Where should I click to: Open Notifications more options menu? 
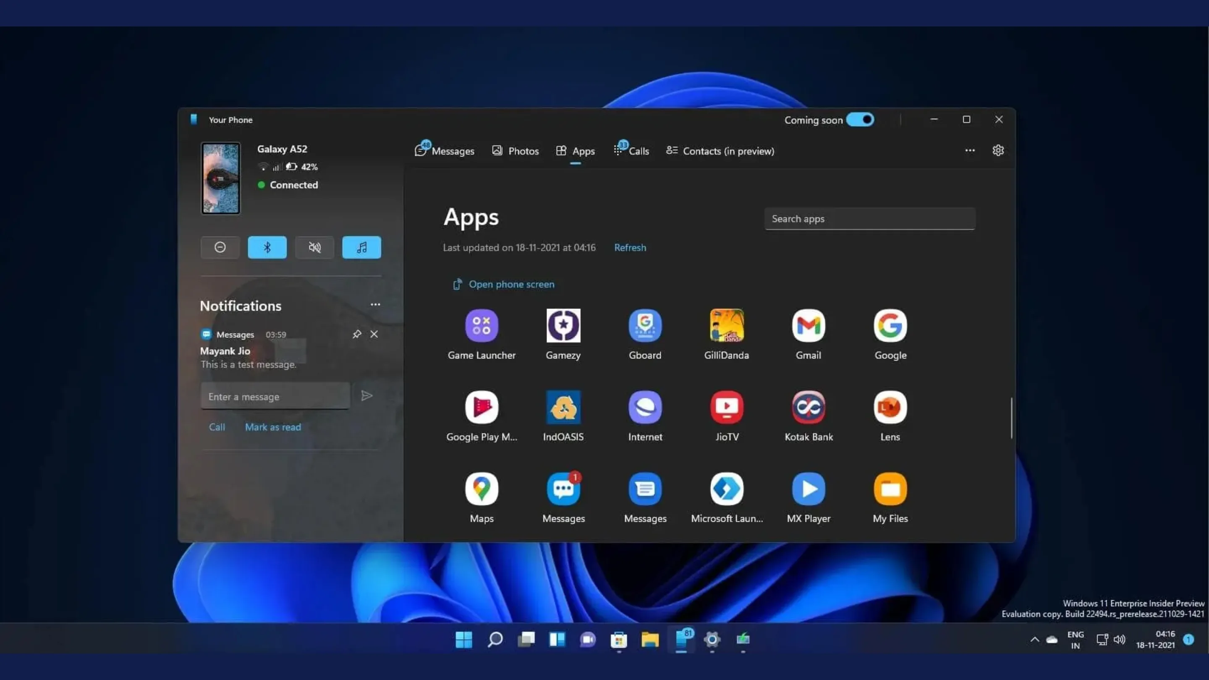375,305
